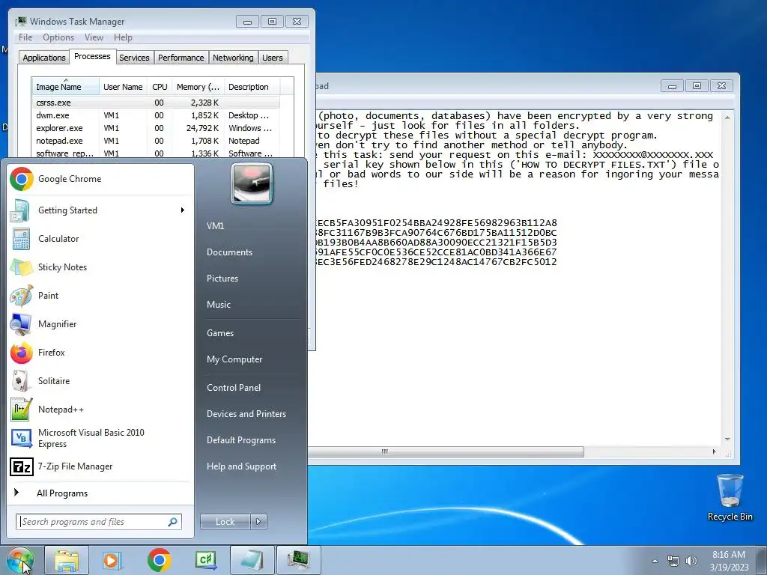Switch to the Performance tab
Image resolution: width=767 pixels, height=575 pixels.
(181, 58)
